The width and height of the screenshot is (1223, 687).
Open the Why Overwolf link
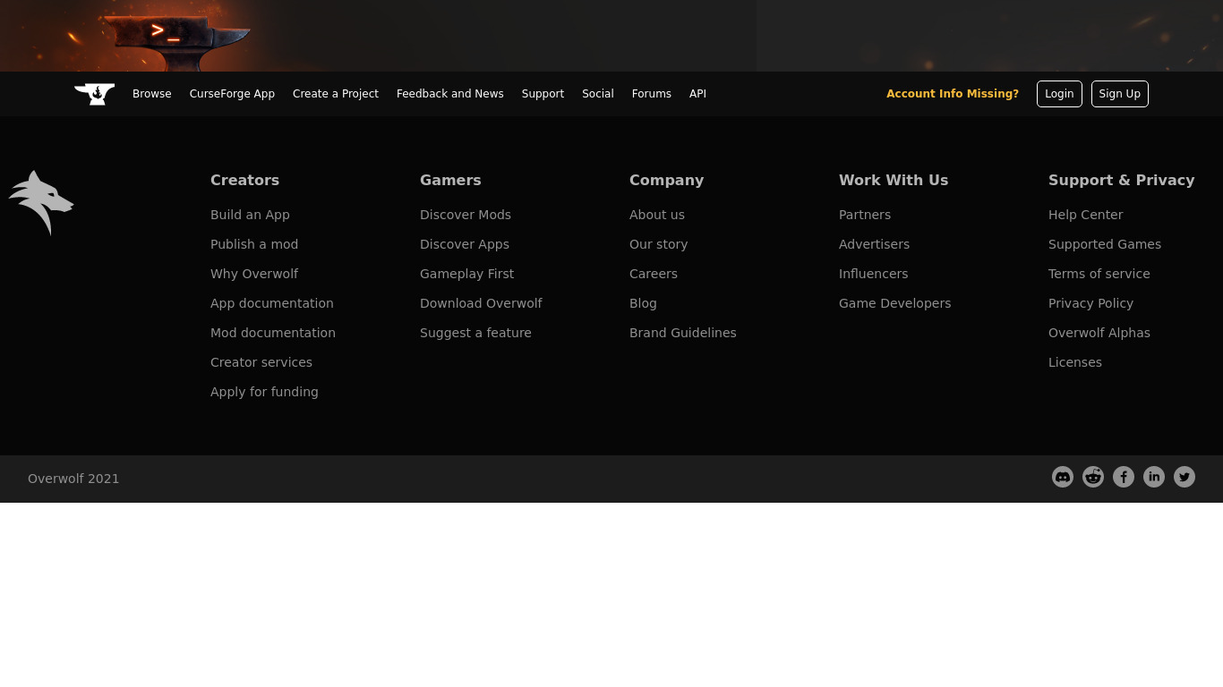[254, 274]
